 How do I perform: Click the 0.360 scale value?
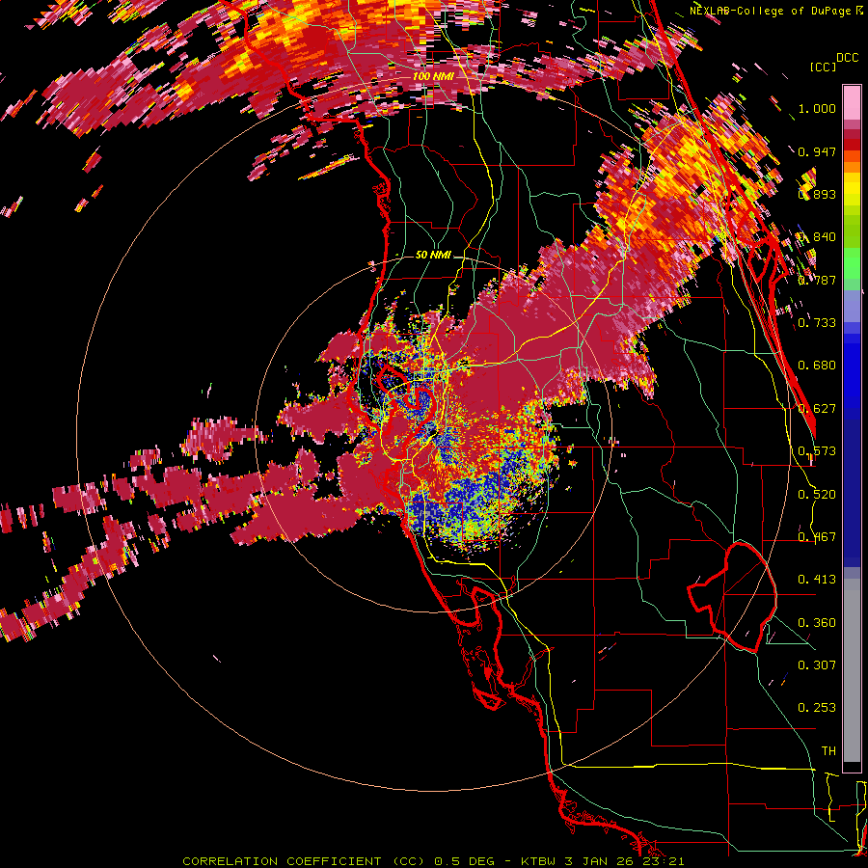click(x=817, y=623)
